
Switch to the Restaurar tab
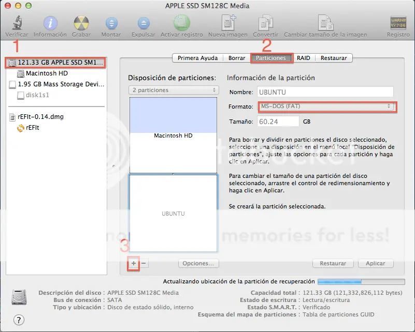[334, 58]
